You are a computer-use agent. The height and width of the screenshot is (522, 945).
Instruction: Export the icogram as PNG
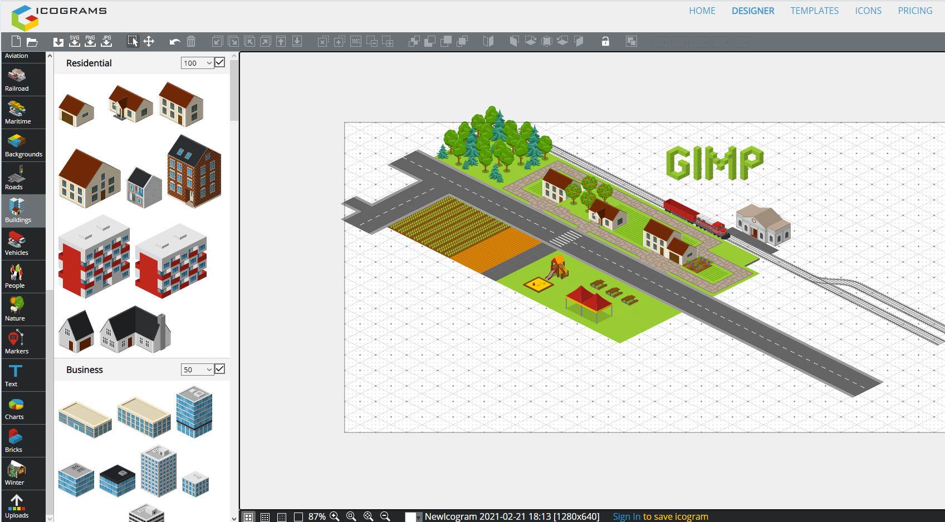pos(90,41)
